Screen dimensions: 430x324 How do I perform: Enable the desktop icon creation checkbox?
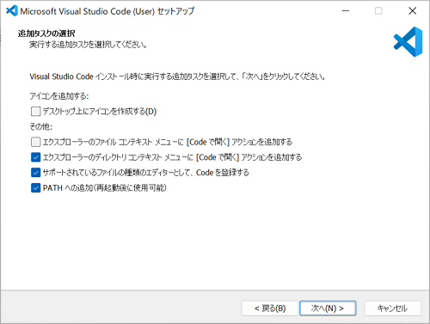coord(35,112)
